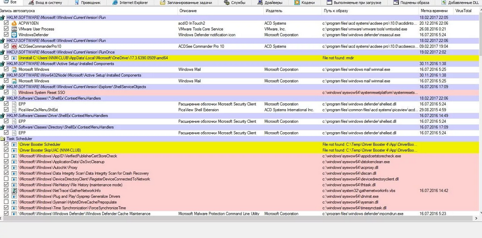Open the Запланированные задачи tab

[187, 3]
